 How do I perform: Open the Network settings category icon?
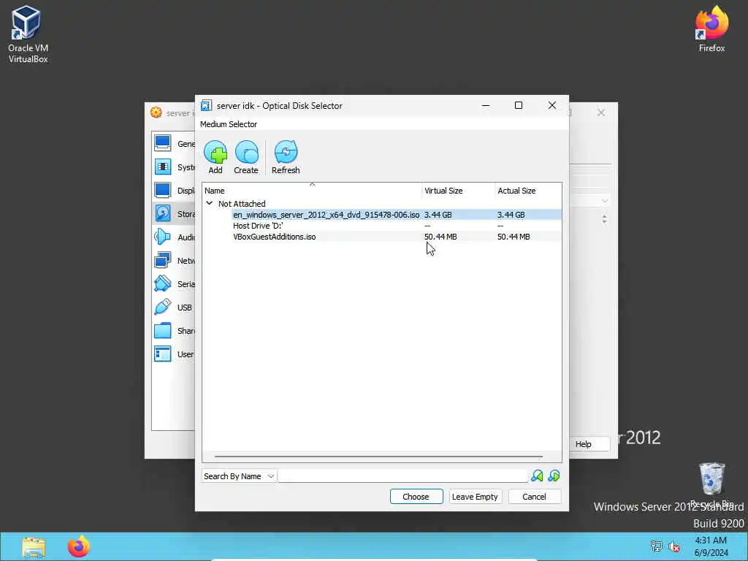coord(163,260)
